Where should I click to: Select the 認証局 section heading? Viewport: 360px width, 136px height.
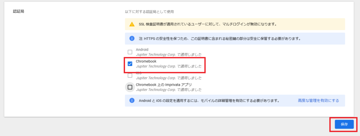click(x=19, y=12)
